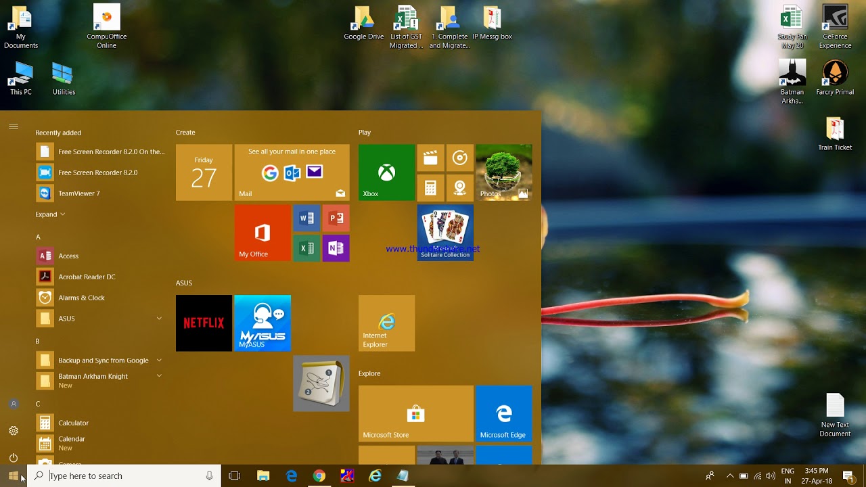The image size is (866, 487).
Task: Open Alarms & Clock from the apps list
Action: pos(100,298)
